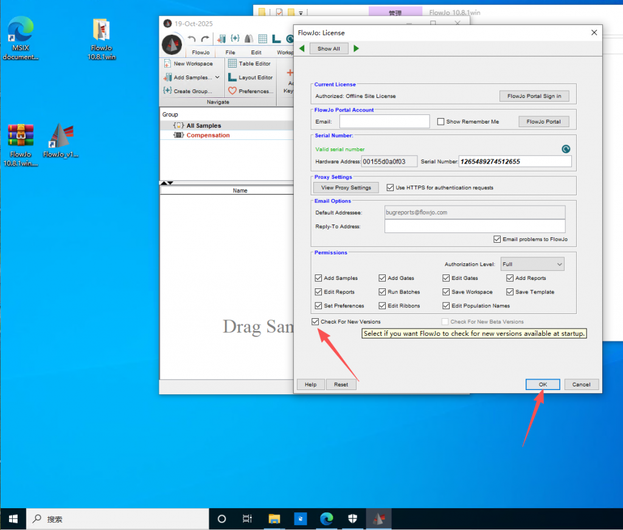Click the redo arrow in FlowJo toolbar
Viewport: 623px width, 530px height.
[x=205, y=39]
